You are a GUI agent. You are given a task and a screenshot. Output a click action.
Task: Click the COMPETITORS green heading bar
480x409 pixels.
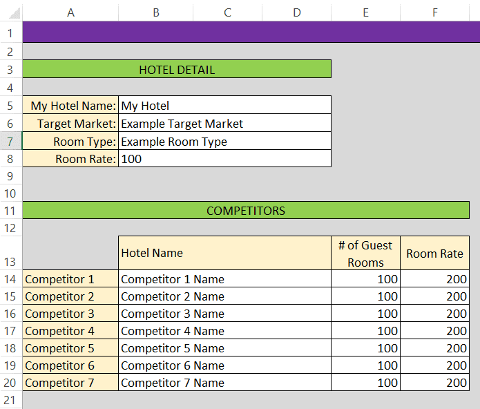pyautogui.click(x=246, y=211)
